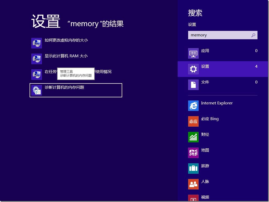Click the magnifier search icon in the search box
Screen dimensions: 269x202
point(253,35)
